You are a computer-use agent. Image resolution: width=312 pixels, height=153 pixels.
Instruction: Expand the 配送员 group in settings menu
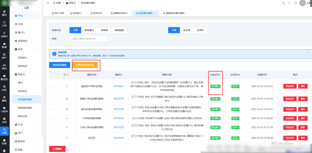tap(26, 141)
